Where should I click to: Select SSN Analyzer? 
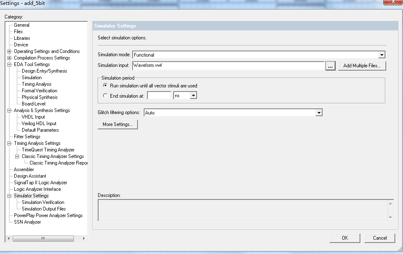pos(27,222)
